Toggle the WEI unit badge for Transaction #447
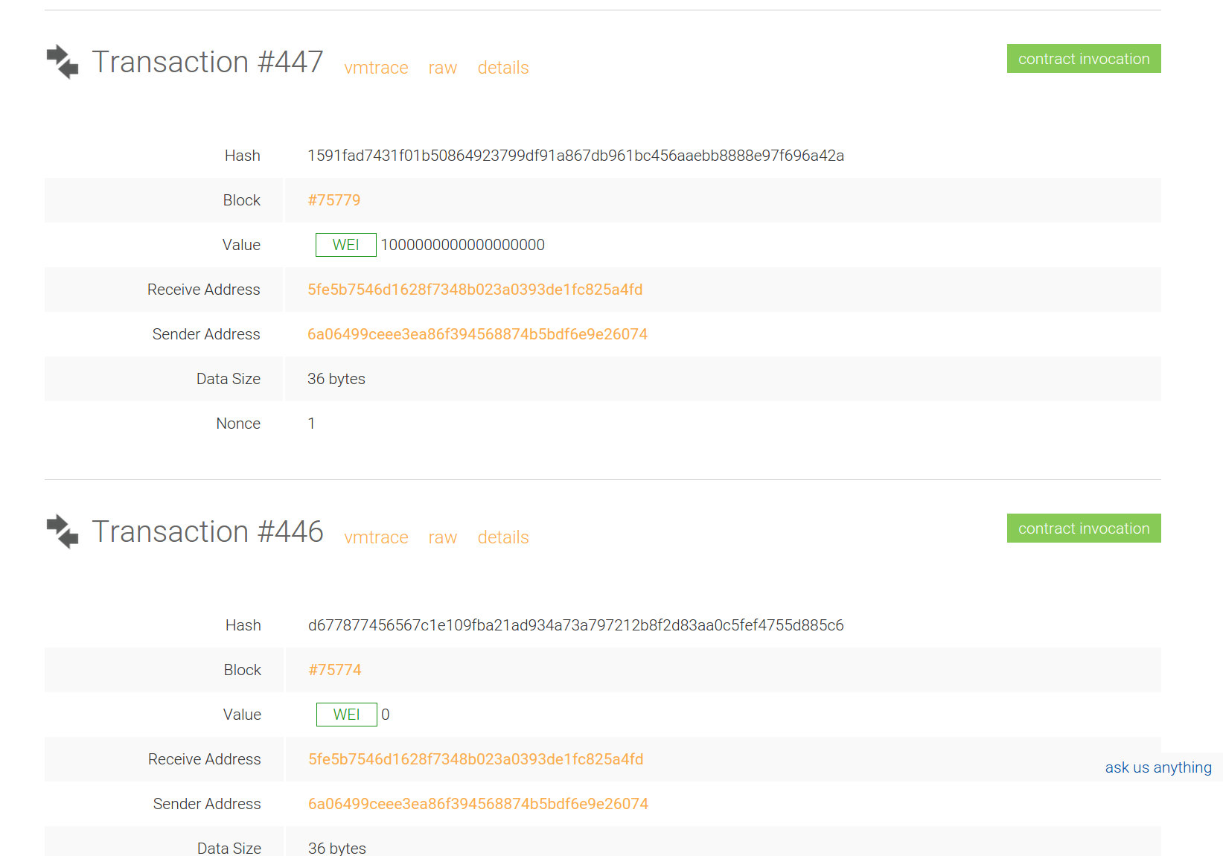 pyautogui.click(x=345, y=244)
